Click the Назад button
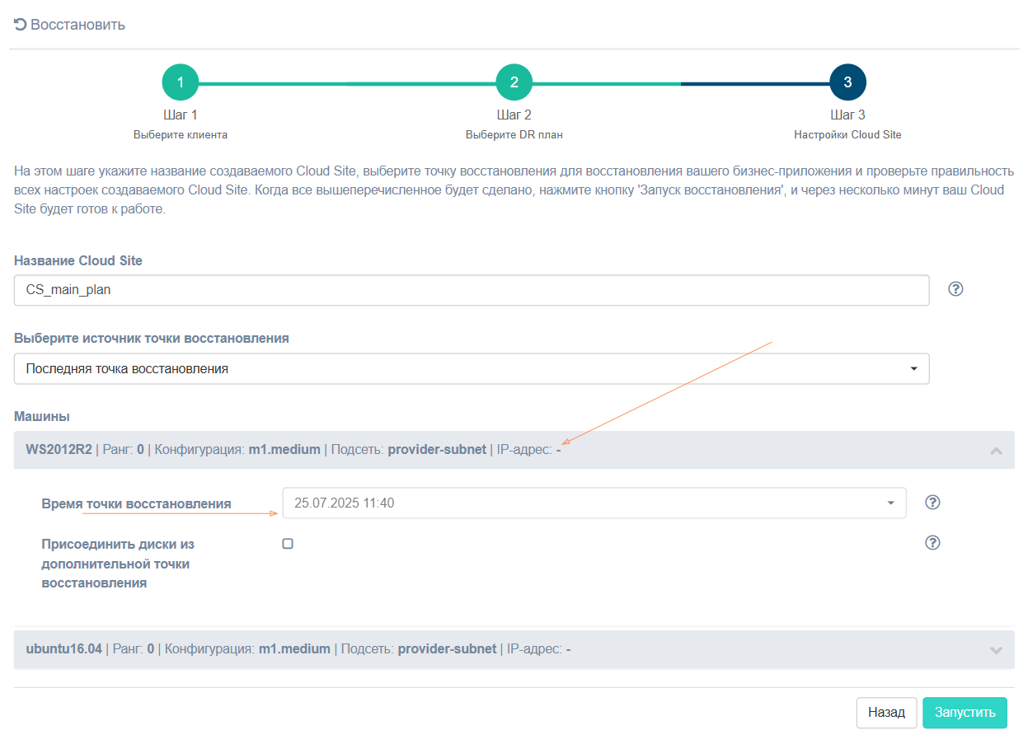This screenshot has height=744, width=1028. [887, 713]
